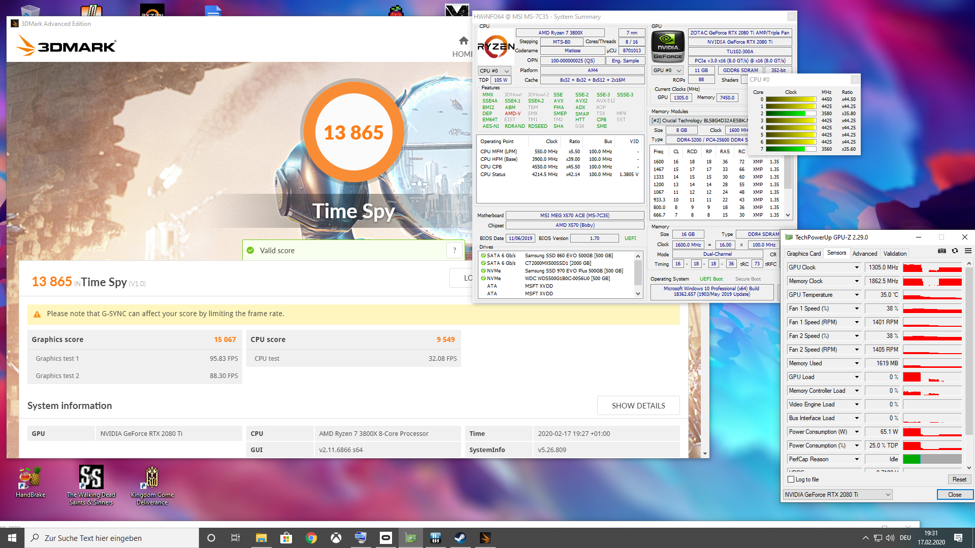Open Google Chrome from the taskbar
Image resolution: width=975 pixels, height=548 pixels.
[311, 538]
